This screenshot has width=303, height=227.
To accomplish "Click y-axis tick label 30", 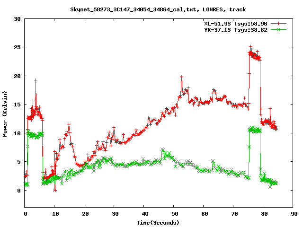I will [x=17, y=19].
